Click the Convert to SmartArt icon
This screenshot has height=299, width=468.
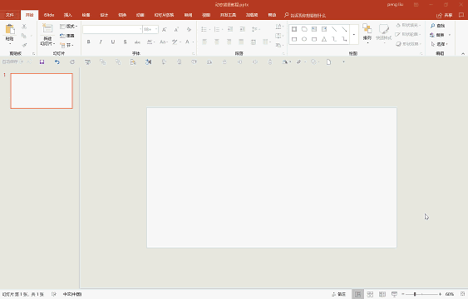click(278, 46)
